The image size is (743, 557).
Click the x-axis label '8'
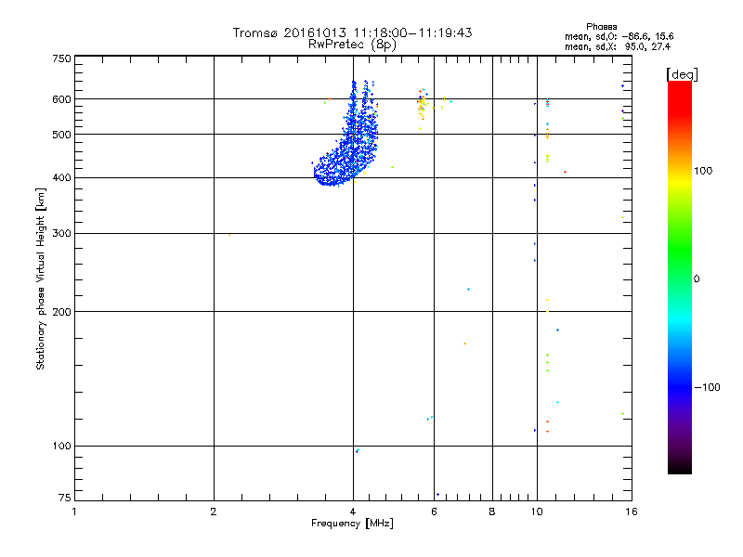[492, 512]
